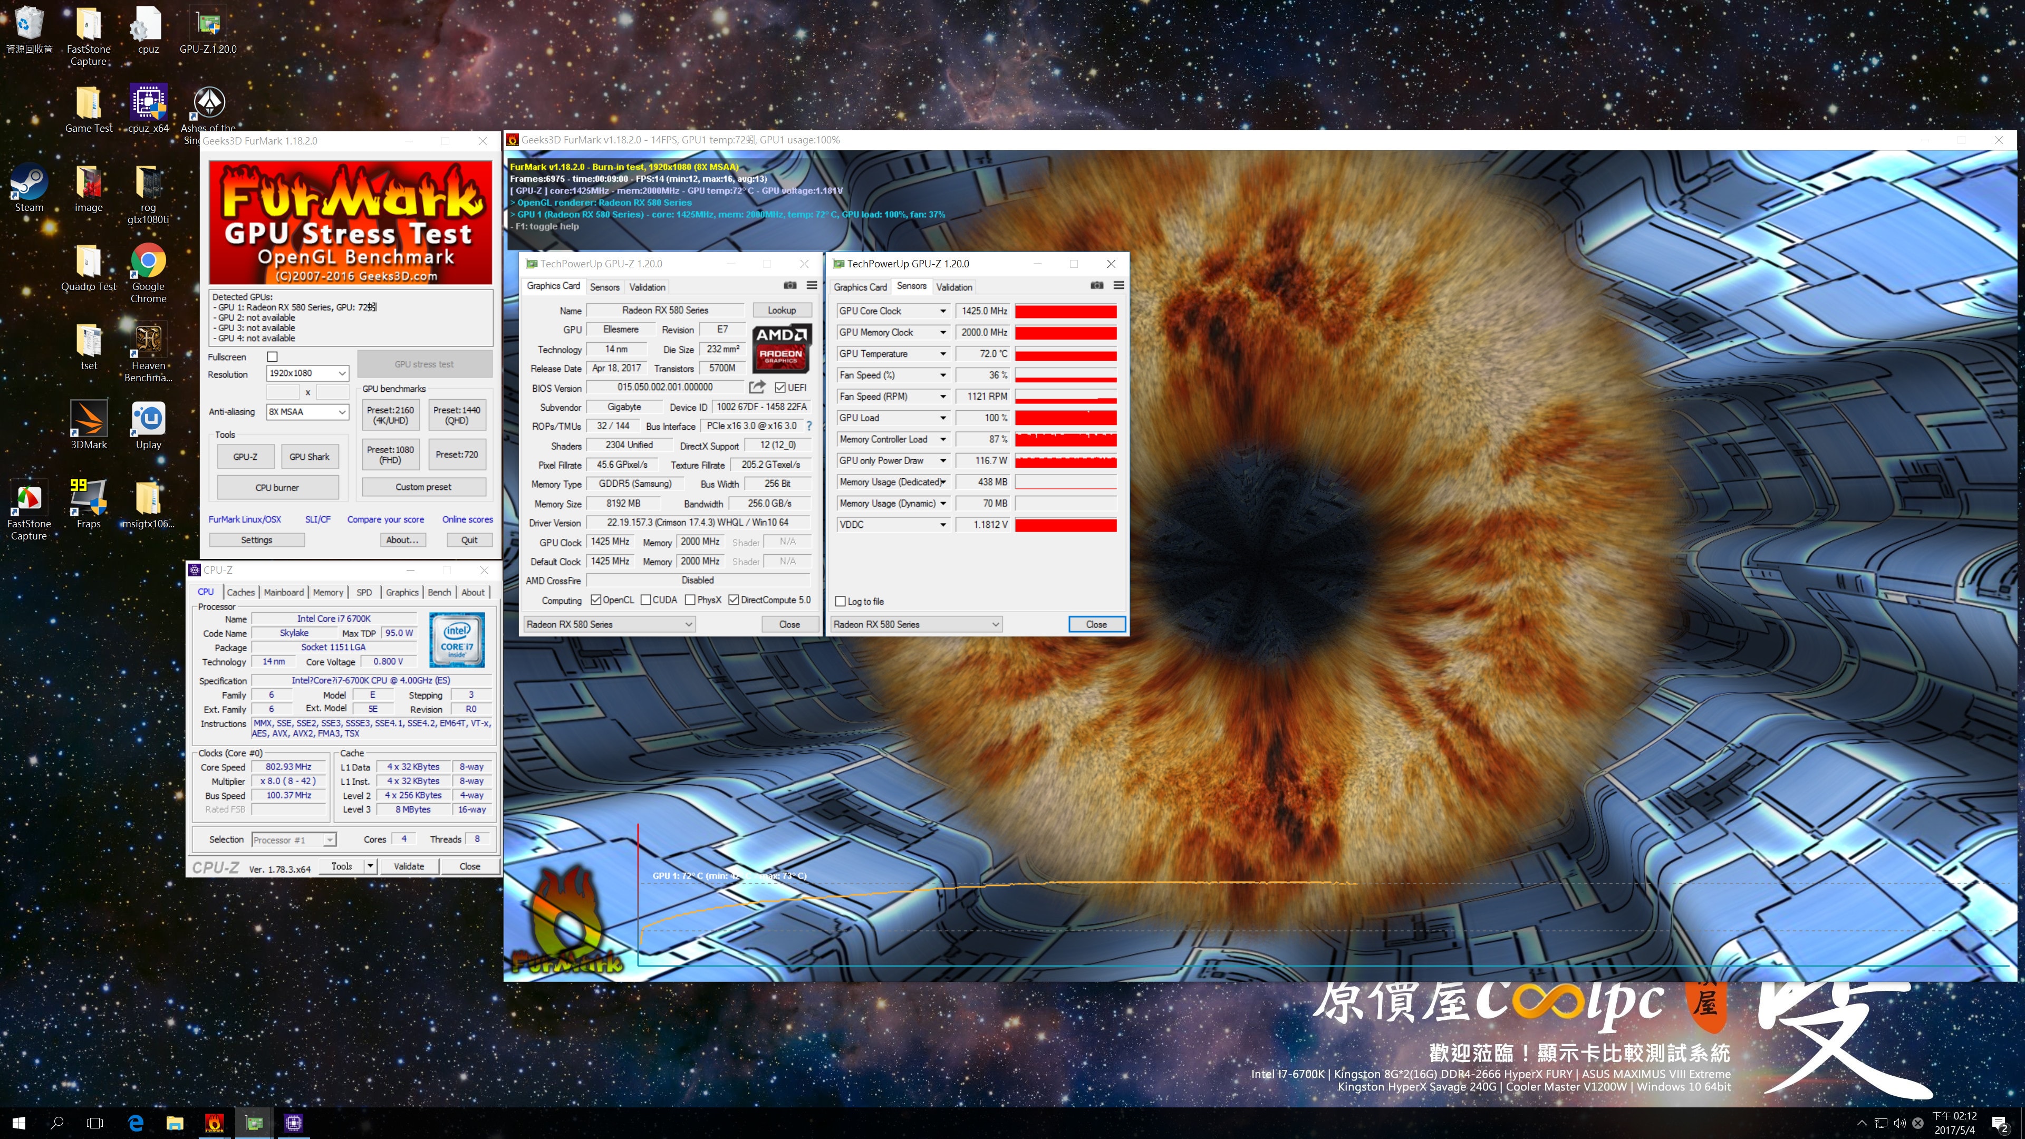Open the cpuz desktop icon
The image size is (2025, 1139).
(x=148, y=30)
